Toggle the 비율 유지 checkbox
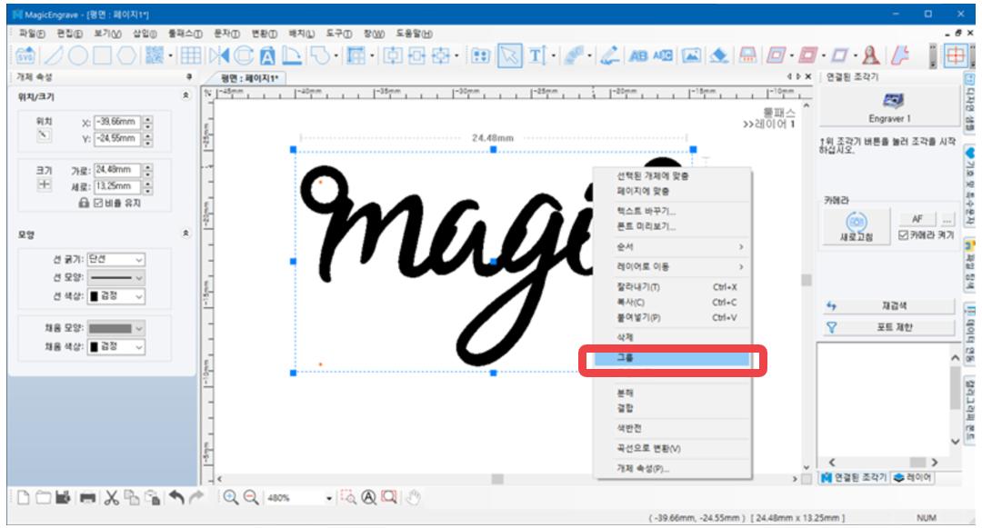The image size is (982, 528). (98, 204)
